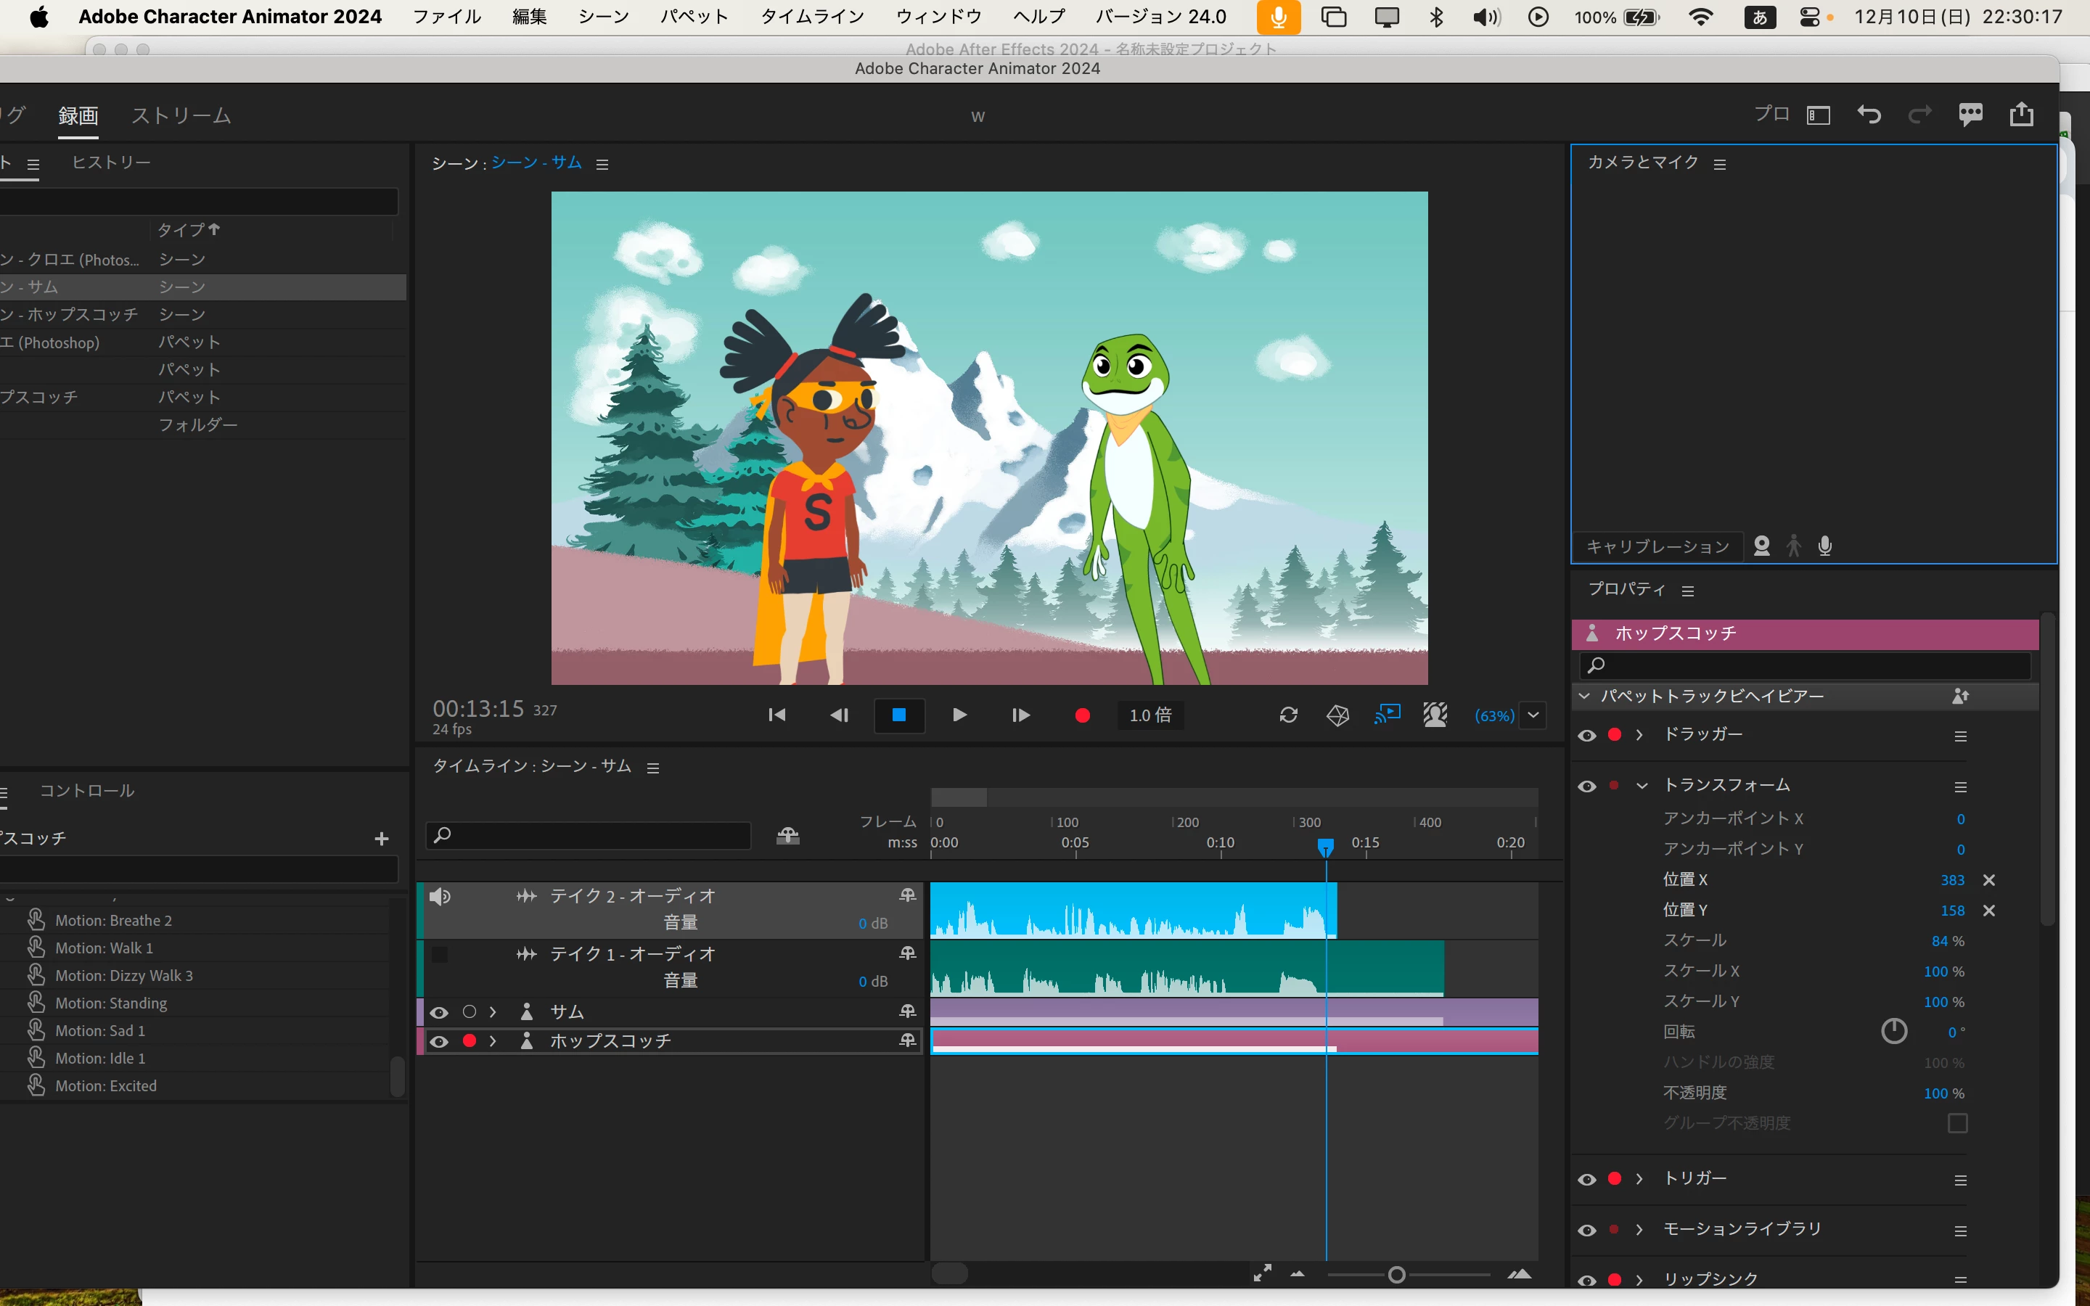
Task: Expand the トリガー behavior section
Action: (x=1639, y=1179)
